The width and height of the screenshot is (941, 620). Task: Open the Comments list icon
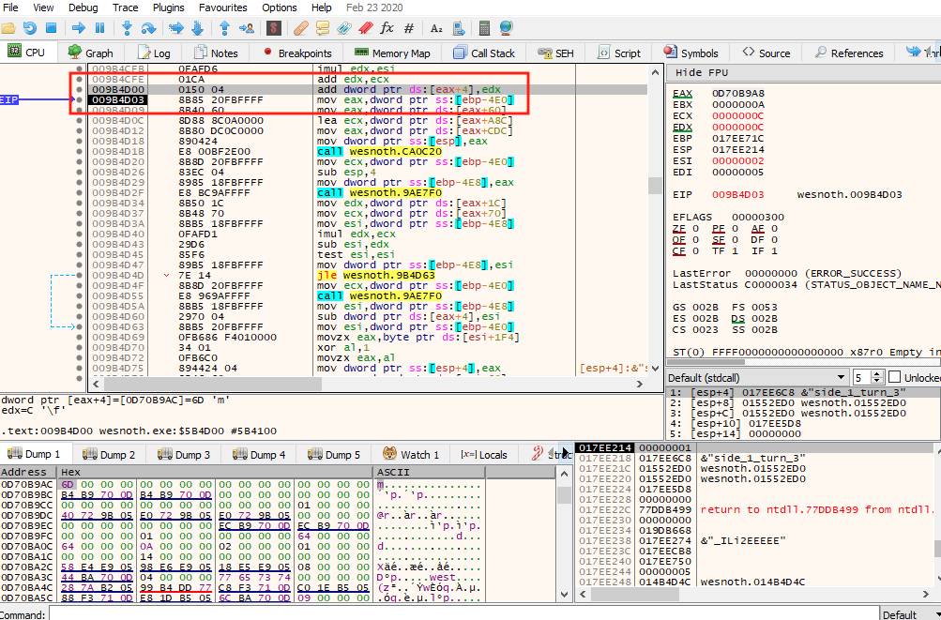[323, 27]
